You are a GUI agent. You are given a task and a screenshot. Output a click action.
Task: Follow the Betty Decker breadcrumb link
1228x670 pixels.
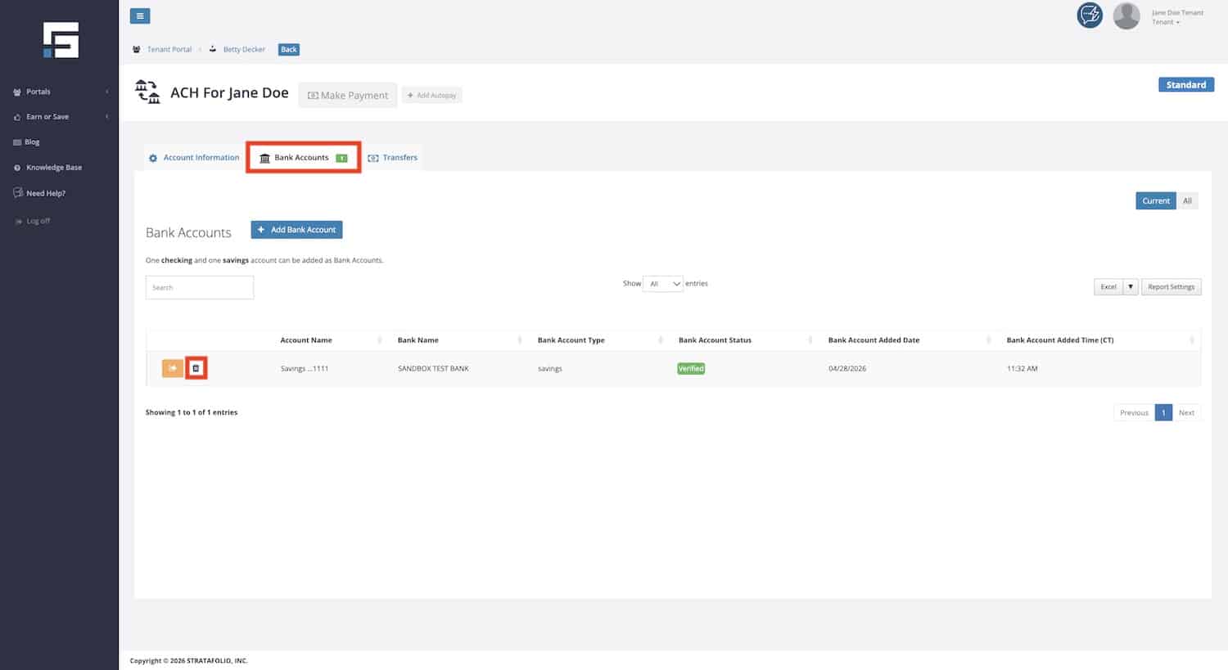click(x=244, y=49)
